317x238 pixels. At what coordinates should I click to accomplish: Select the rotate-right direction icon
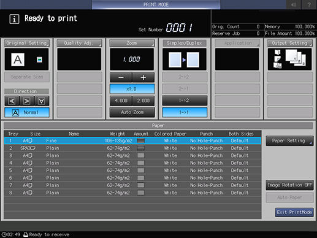[x=27, y=101]
